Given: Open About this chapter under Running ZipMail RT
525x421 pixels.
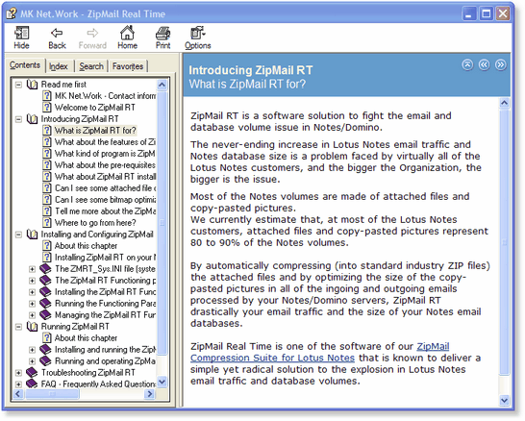Looking at the screenshot, I should [x=86, y=338].
